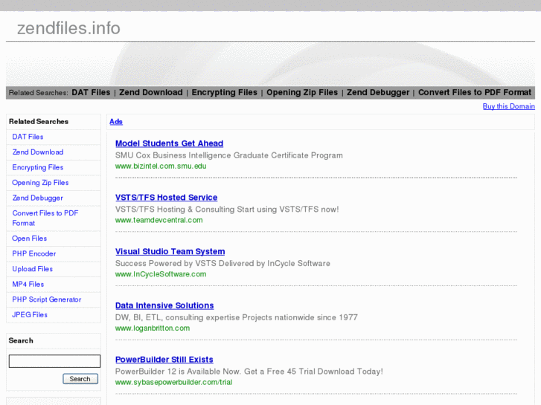Open 'MP4 Files' sidebar link

tap(28, 285)
